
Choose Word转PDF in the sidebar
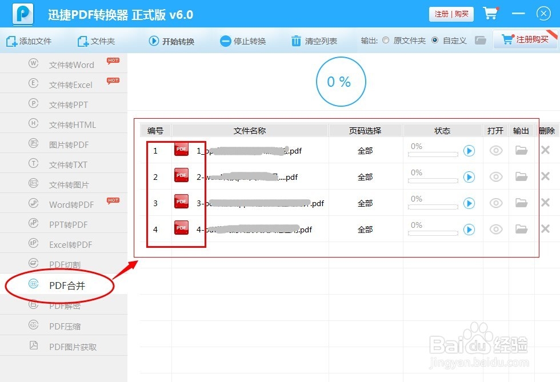(63, 204)
